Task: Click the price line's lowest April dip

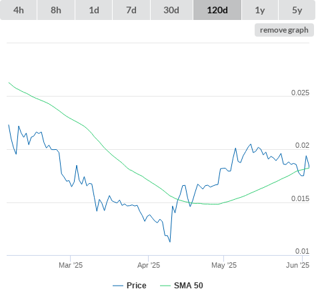Action: tap(170, 242)
